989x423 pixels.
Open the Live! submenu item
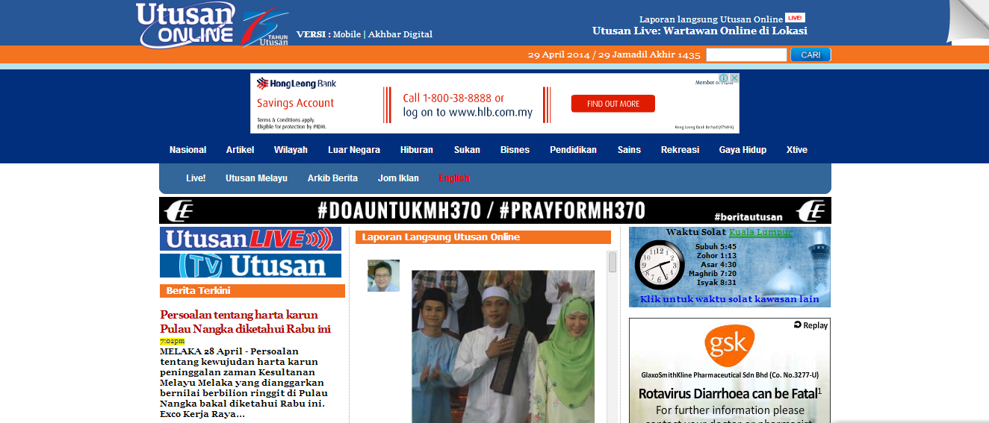click(x=196, y=178)
